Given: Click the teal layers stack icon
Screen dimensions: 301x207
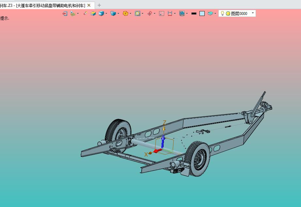Looking at the screenshot, I should [210, 13].
